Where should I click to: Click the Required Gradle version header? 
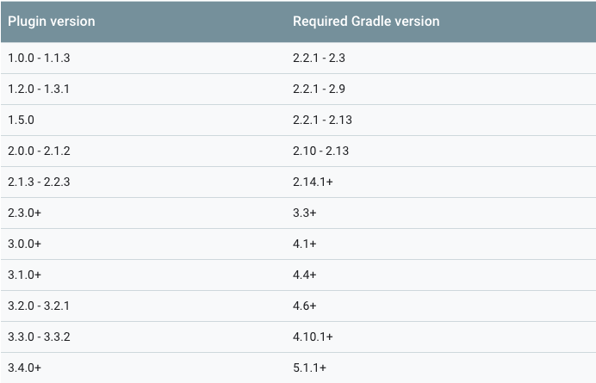click(366, 22)
